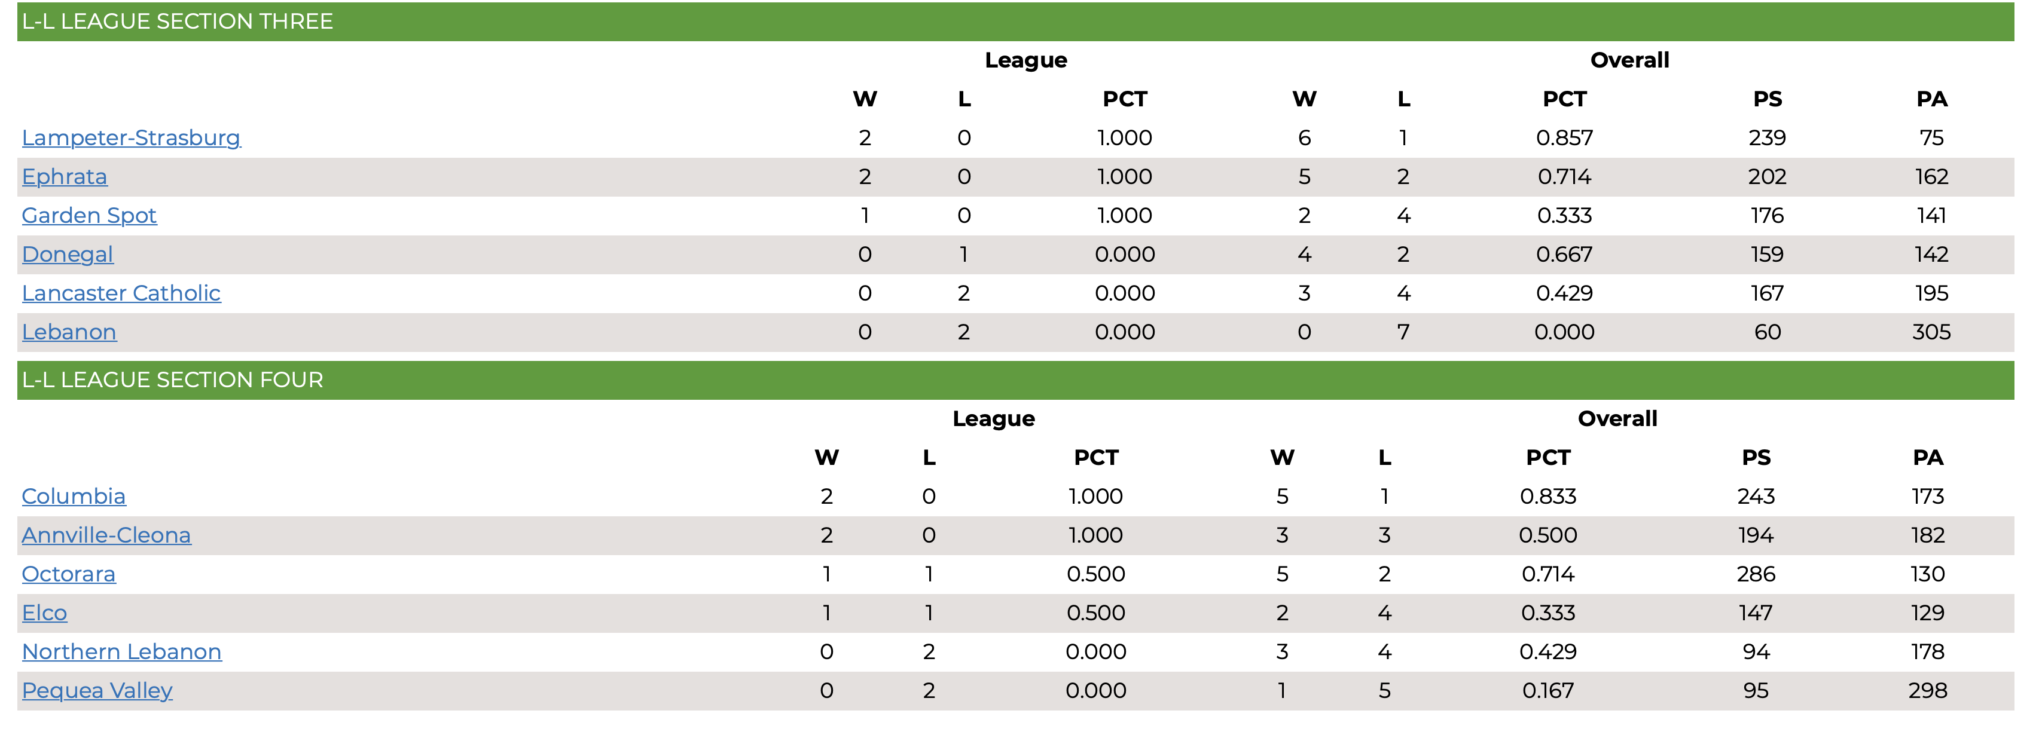Open the Ephrata team page
Image resolution: width=2039 pixels, height=741 pixels.
pyautogui.click(x=64, y=177)
